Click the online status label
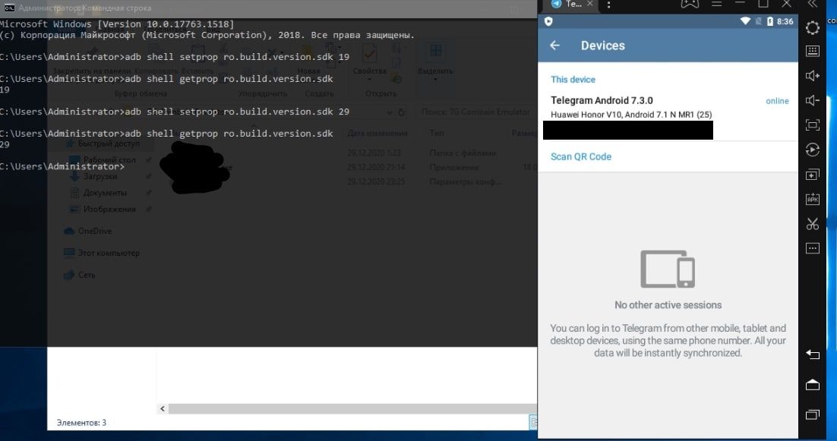The height and width of the screenshot is (441, 837). [x=777, y=101]
